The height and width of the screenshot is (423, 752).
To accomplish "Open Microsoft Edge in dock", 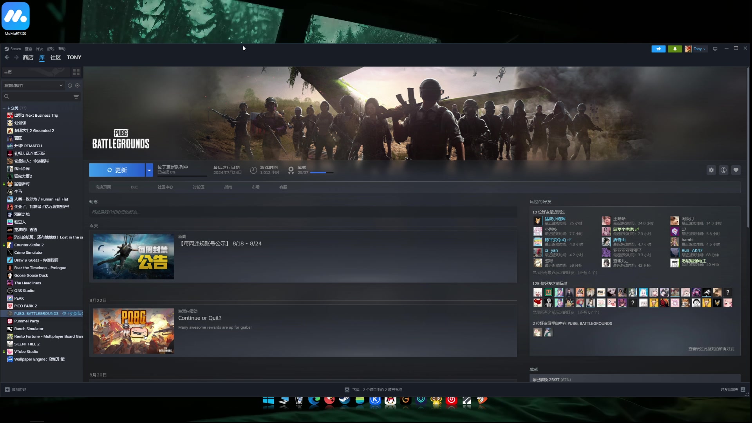I will click(314, 401).
